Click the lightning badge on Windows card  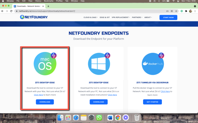(x=107, y=55)
